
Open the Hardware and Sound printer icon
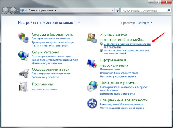(24, 73)
